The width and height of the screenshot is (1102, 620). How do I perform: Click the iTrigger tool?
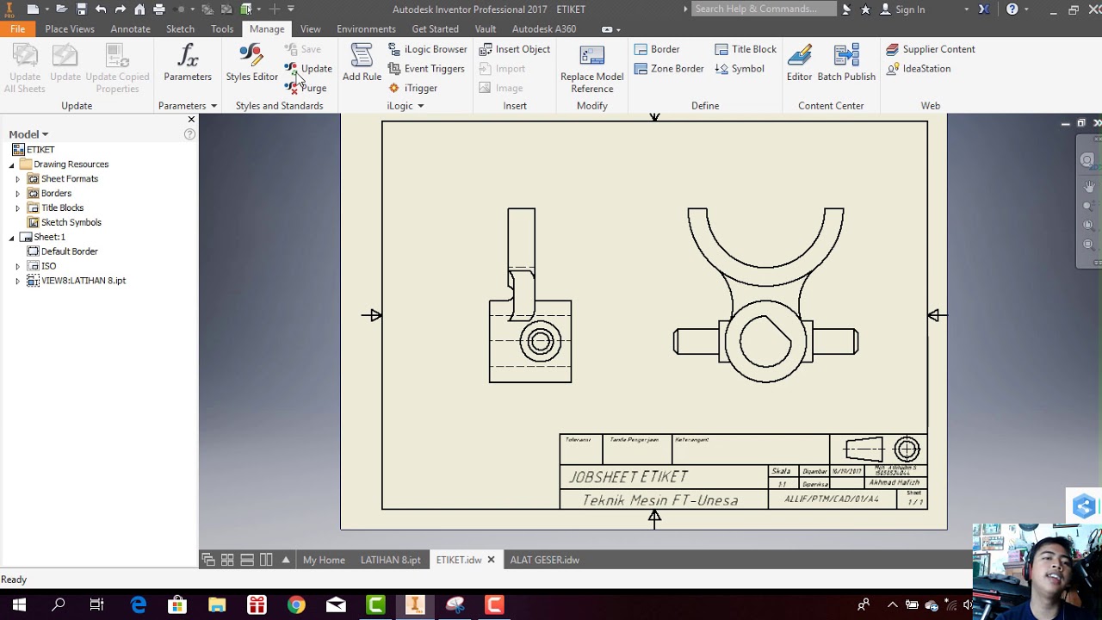(412, 88)
